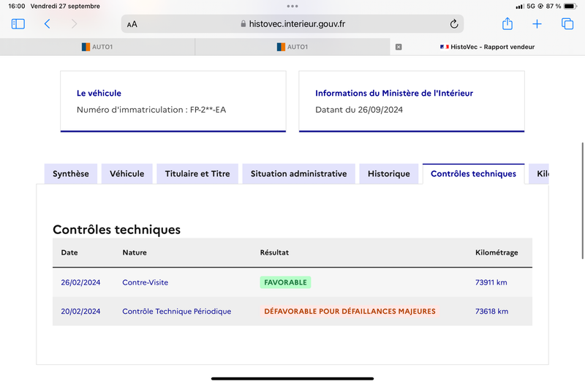585x384 pixels.
Task: View the Situation administrative tab
Action: click(x=298, y=173)
